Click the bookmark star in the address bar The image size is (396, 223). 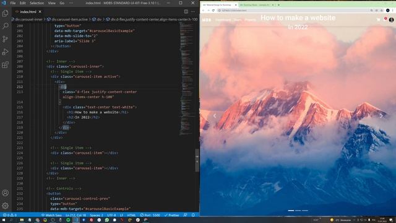[381, 11]
